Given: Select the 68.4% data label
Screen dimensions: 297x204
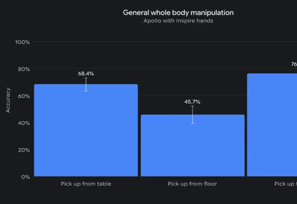Looking at the screenshot, I should (x=86, y=74).
